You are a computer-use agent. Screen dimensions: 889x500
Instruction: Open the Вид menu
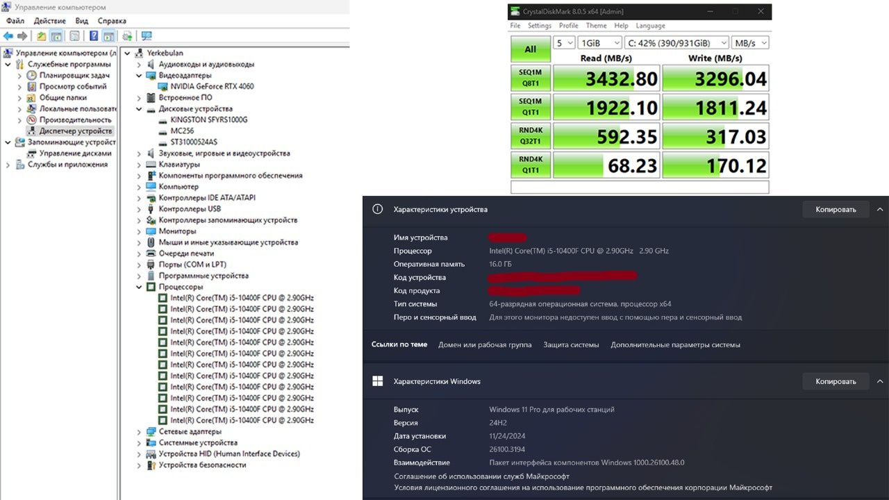[x=82, y=21]
